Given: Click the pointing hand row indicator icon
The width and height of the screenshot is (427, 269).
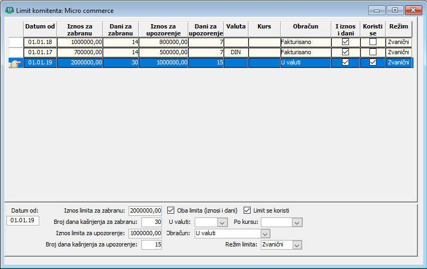Looking at the screenshot, I should 14,63.
